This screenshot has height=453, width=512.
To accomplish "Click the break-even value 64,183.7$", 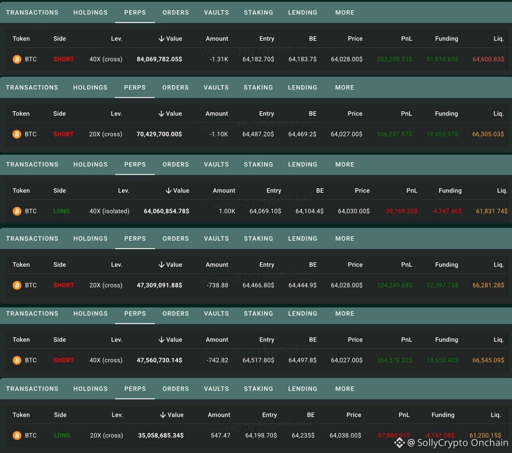I will click(x=302, y=59).
